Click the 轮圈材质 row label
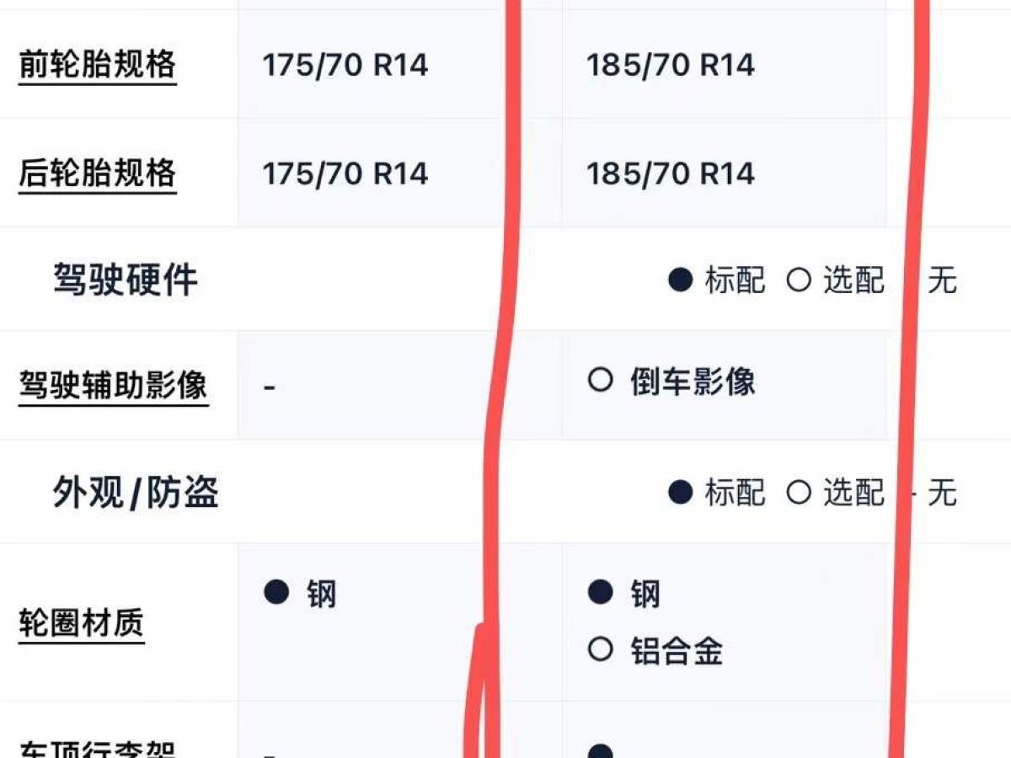The image size is (1011, 758). 81,624
